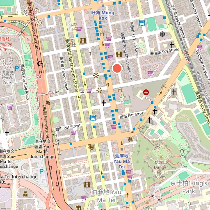Select the Yau Ma Tei station label
The width and height of the screenshot is (210, 210).
click(x=121, y=161)
